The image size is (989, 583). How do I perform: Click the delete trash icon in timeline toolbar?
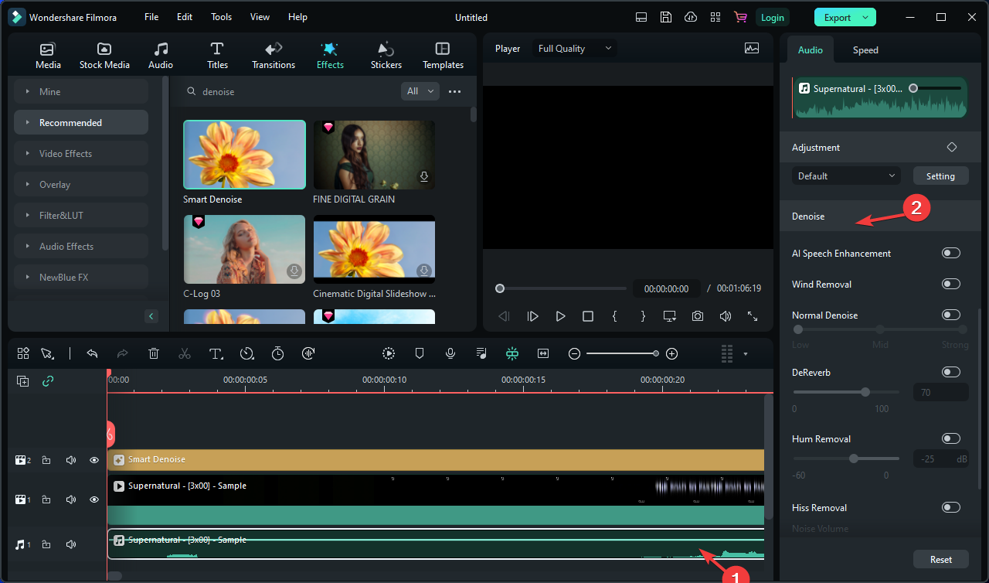tap(154, 353)
